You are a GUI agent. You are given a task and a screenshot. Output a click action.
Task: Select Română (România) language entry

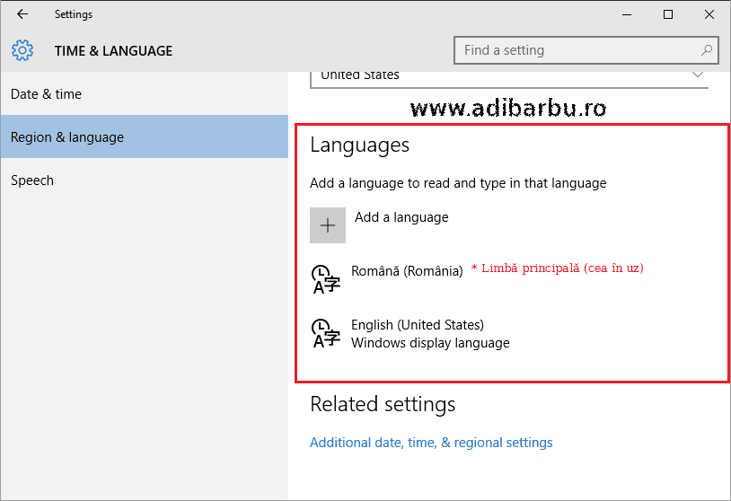click(407, 270)
